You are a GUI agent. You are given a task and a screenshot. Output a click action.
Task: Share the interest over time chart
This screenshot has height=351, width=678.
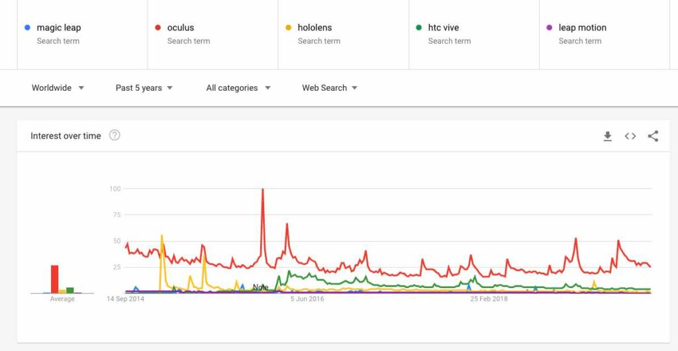tap(653, 136)
